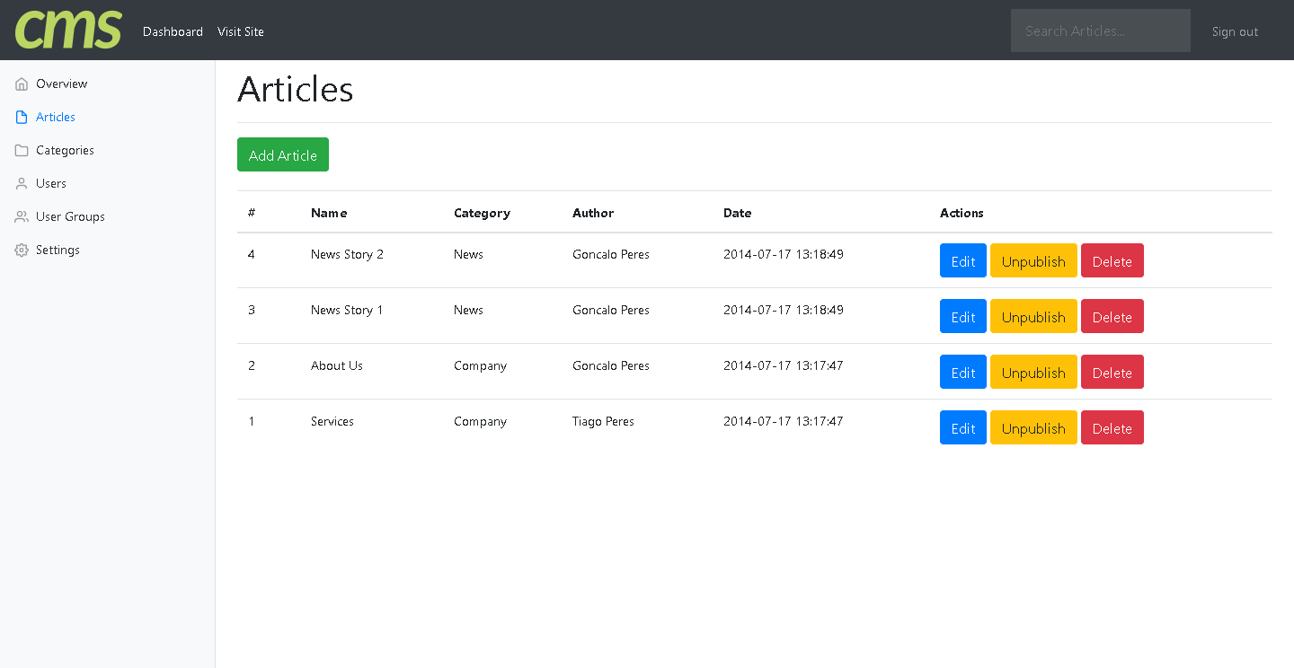Unpublish the News Story 2 article
Image resolution: width=1294 pixels, height=668 pixels.
[1033, 261]
